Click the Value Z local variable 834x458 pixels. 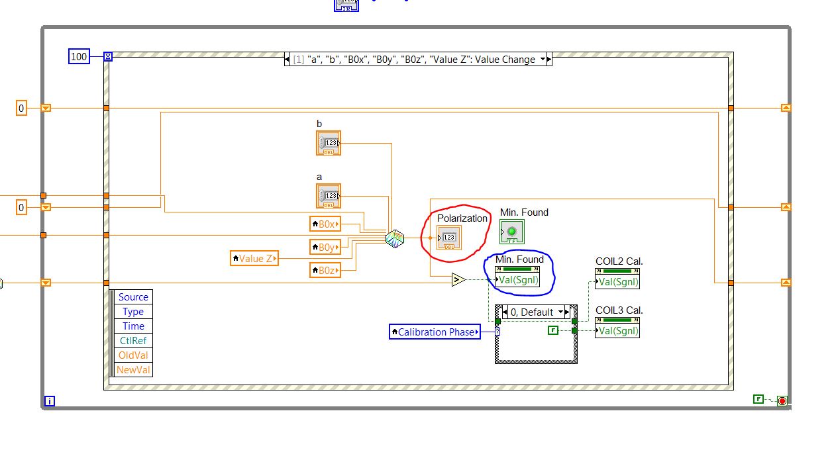(x=254, y=258)
